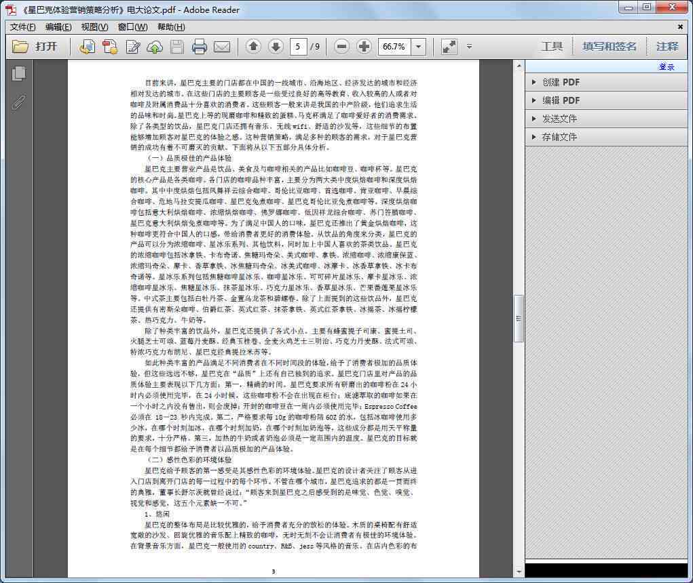Zoom out with the minus button
Screen dimensions: 693x583
[341, 46]
